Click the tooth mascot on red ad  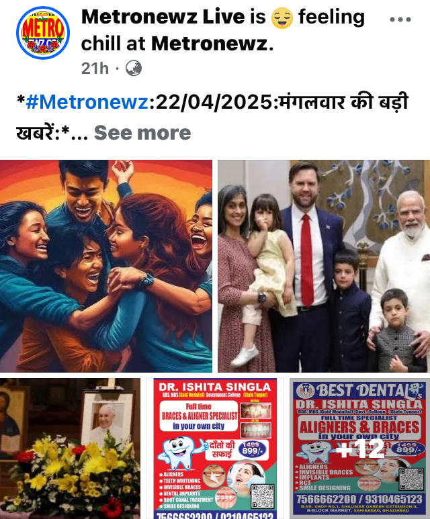(x=180, y=452)
